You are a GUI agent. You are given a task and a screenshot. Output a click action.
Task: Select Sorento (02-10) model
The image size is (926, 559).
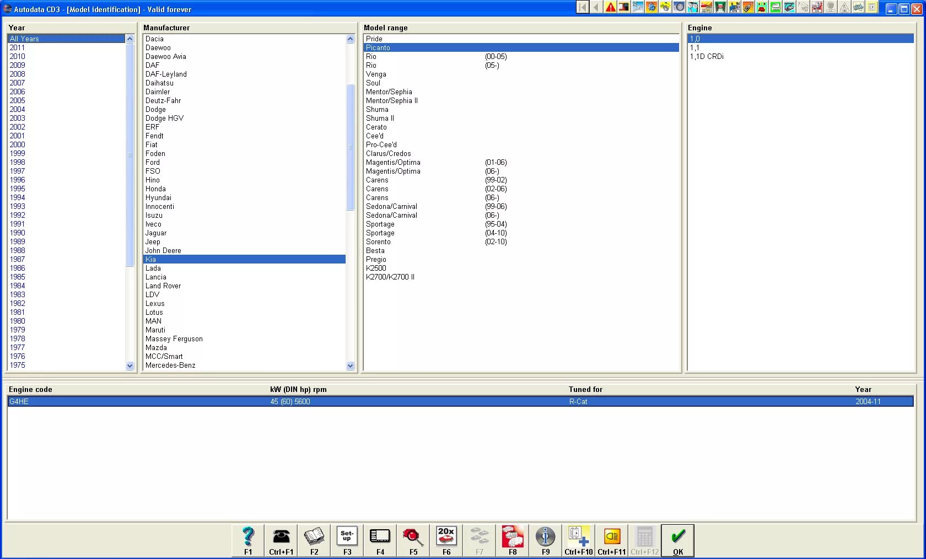(x=521, y=242)
